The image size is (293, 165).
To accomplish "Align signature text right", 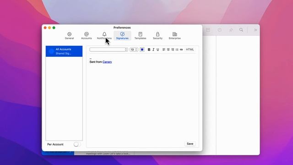I will (x=173, y=49).
